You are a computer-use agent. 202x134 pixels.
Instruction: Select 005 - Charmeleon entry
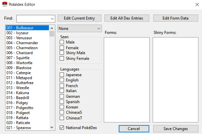tap(27, 48)
